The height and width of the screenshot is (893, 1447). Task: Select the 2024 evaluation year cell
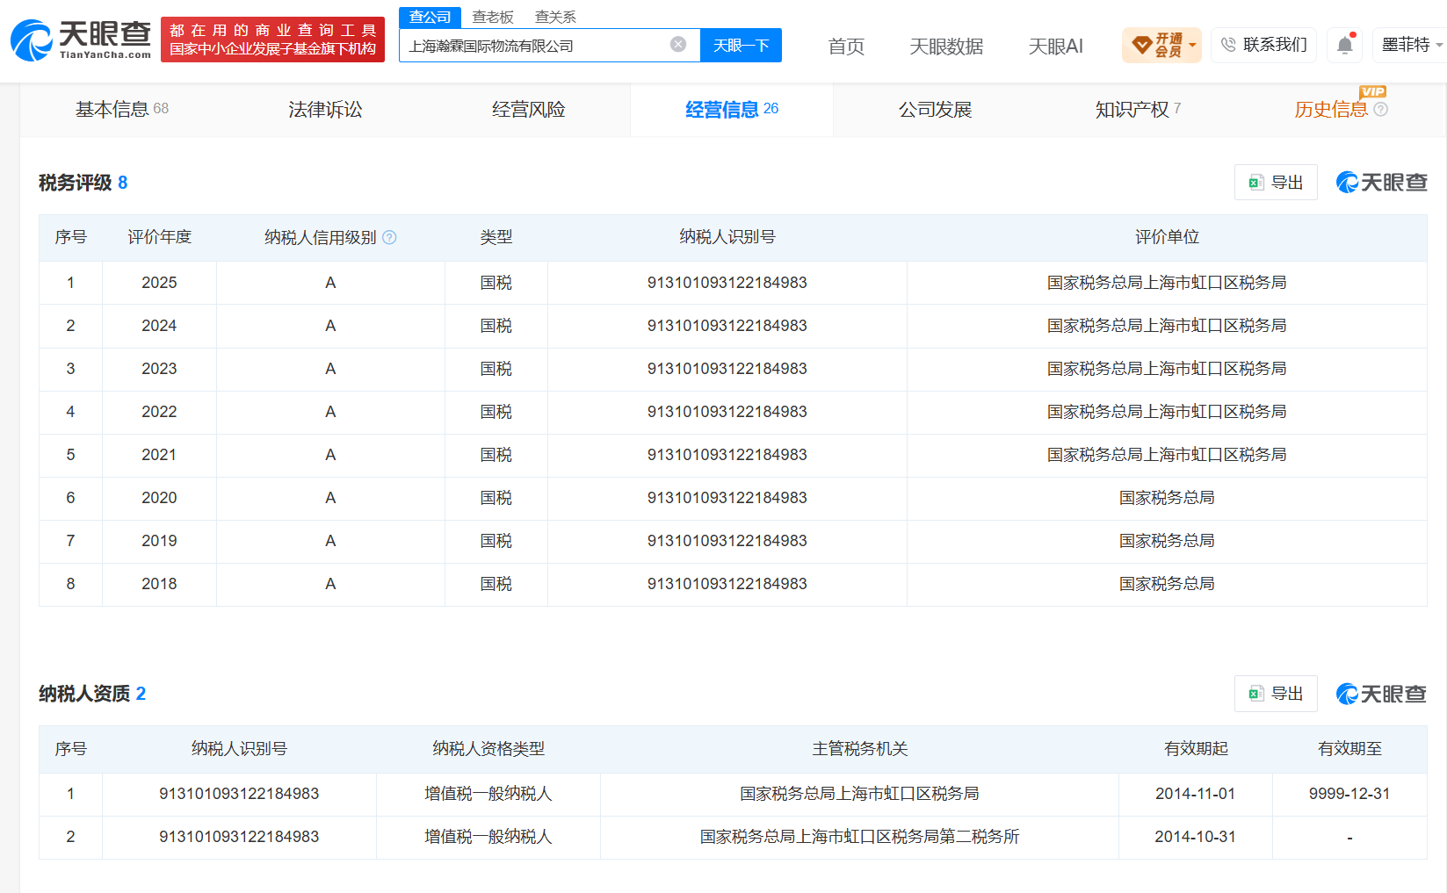point(159,326)
